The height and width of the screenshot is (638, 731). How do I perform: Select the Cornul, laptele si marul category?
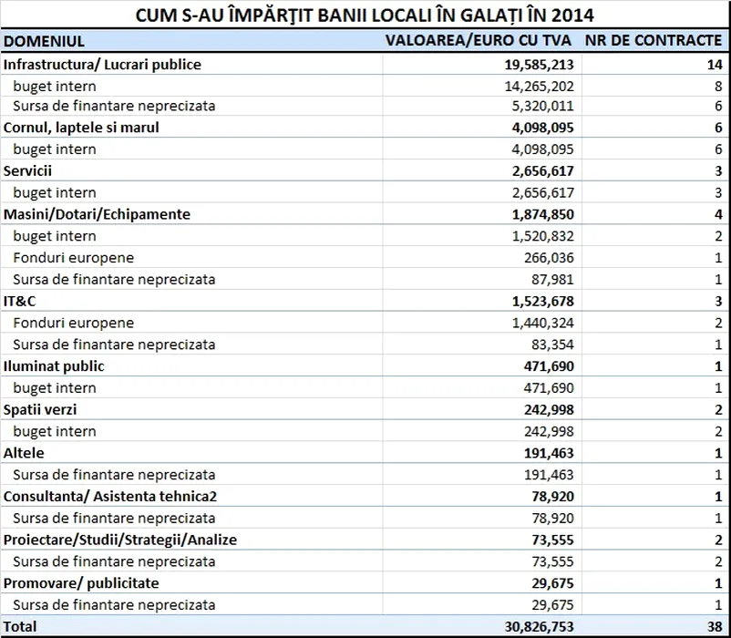[x=81, y=128]
